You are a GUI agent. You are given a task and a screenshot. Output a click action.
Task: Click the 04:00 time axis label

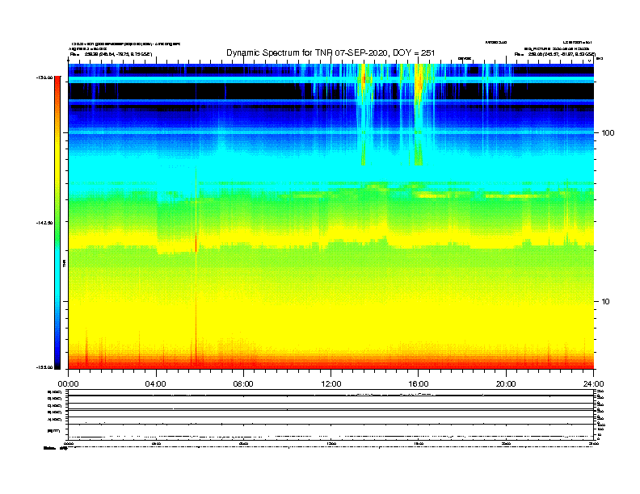click(156, 384)
